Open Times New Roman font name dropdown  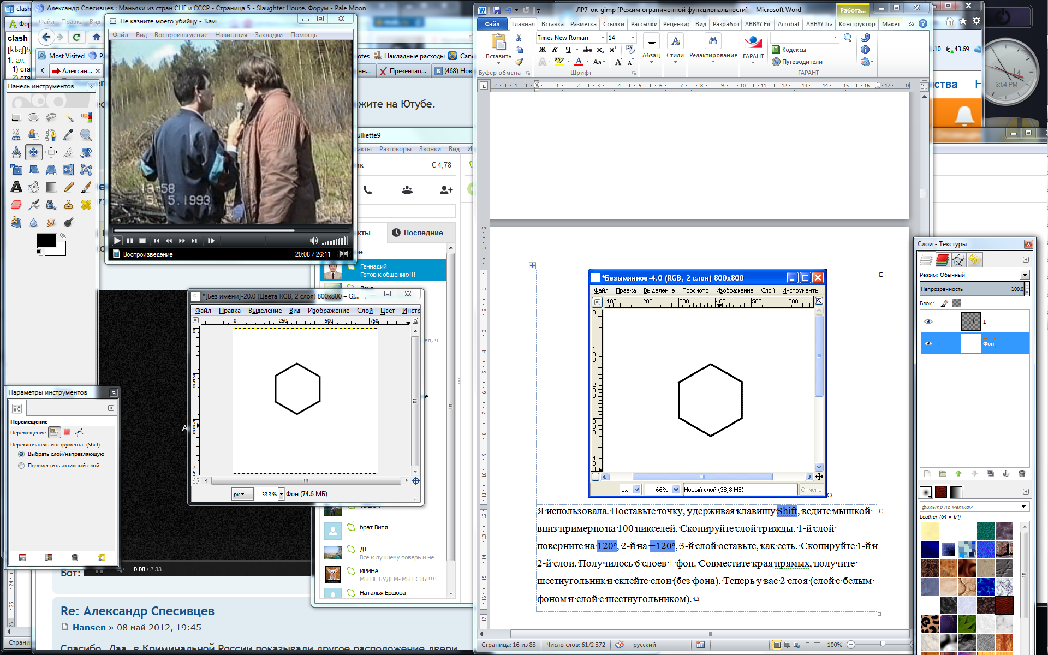point(603,38)
